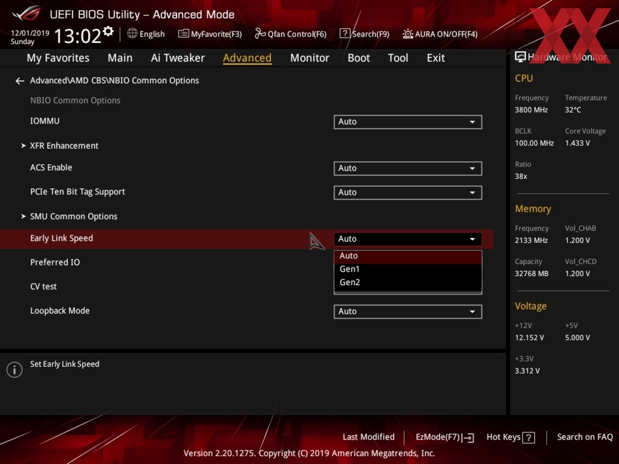Screen dimensions: 619x464
Task: Click the BCLK 100.00 MHz value
Action: [534, 143]
